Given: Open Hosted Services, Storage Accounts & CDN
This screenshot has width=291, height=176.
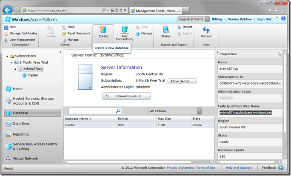Looking at the screenshot, I should coord(30,101).
